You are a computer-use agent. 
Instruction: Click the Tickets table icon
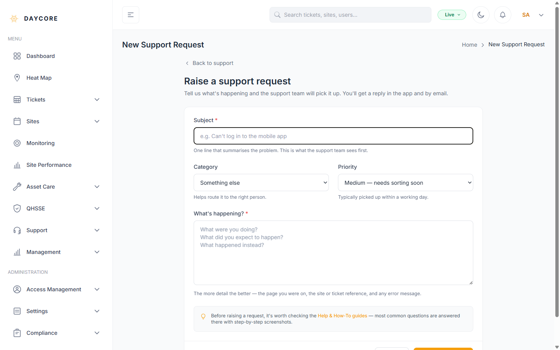point(17,100)
